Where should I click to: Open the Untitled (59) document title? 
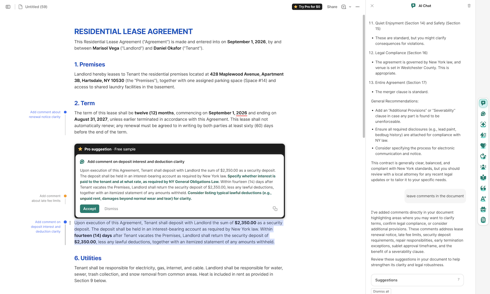tap(36, 7)
